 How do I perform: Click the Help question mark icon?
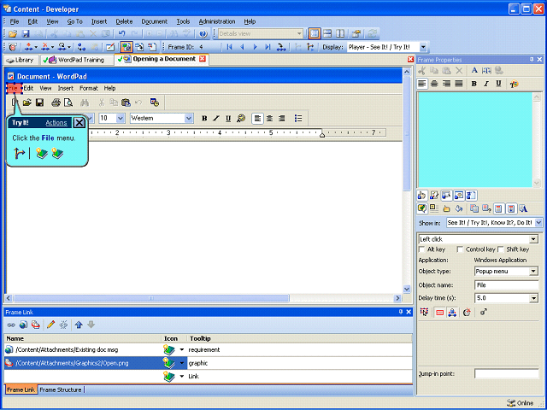tap(203, 34)
